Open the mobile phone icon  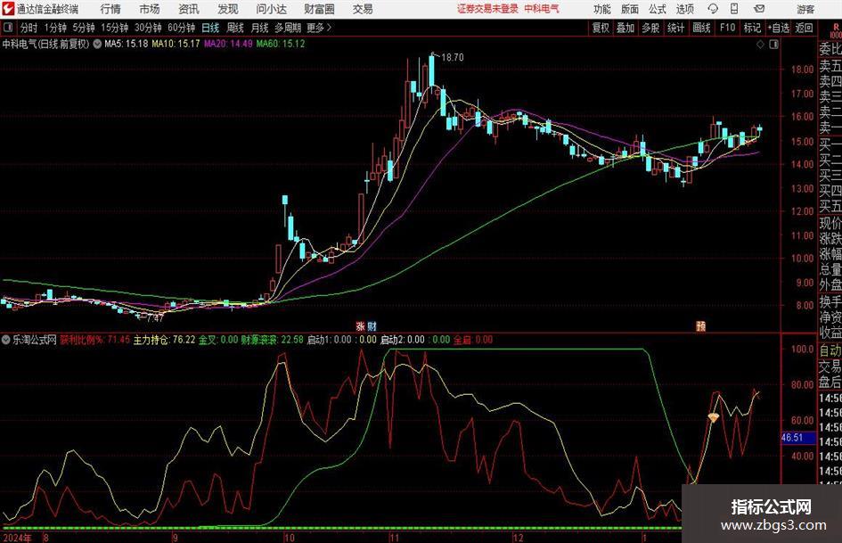tap(734, 9)
